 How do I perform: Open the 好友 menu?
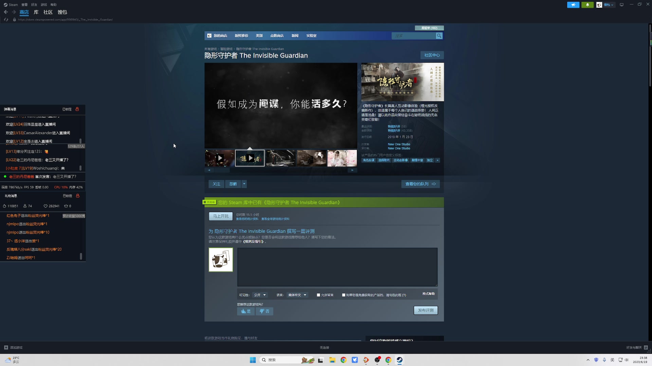[x=34, y=5]
